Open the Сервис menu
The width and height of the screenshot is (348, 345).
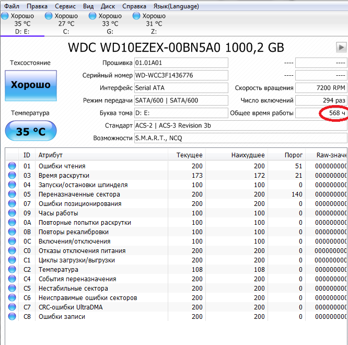(x=65, y=6)
